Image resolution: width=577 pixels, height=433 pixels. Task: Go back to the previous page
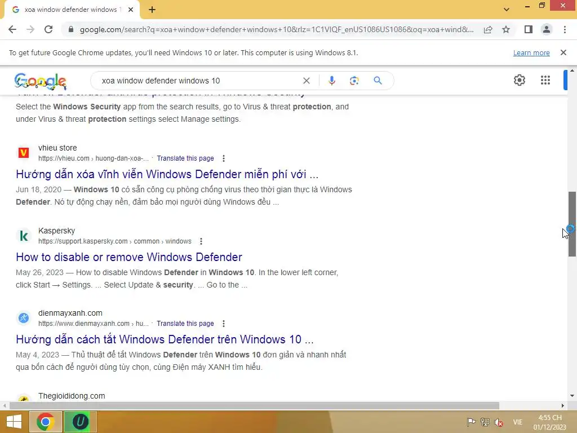pos(12,29)
